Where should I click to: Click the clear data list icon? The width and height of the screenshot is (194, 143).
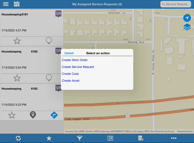coord(141,138)
